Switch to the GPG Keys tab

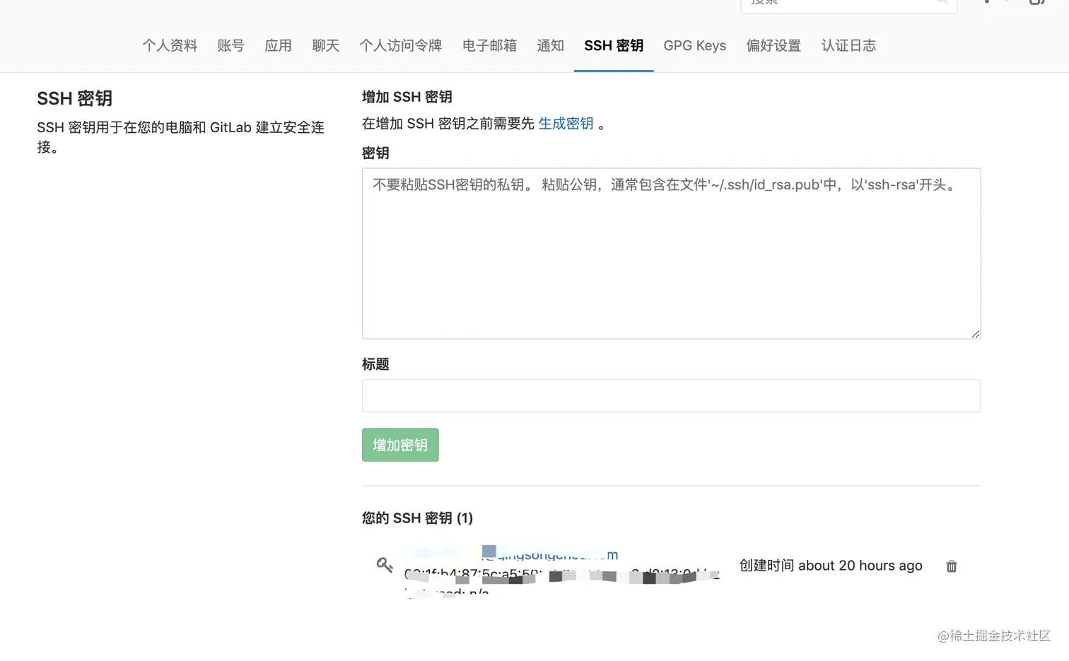pos(694,45)
